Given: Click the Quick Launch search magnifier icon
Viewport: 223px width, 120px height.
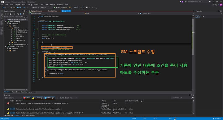Looking at the screenshot, I should pyautogui.click(x=210, y=2).
